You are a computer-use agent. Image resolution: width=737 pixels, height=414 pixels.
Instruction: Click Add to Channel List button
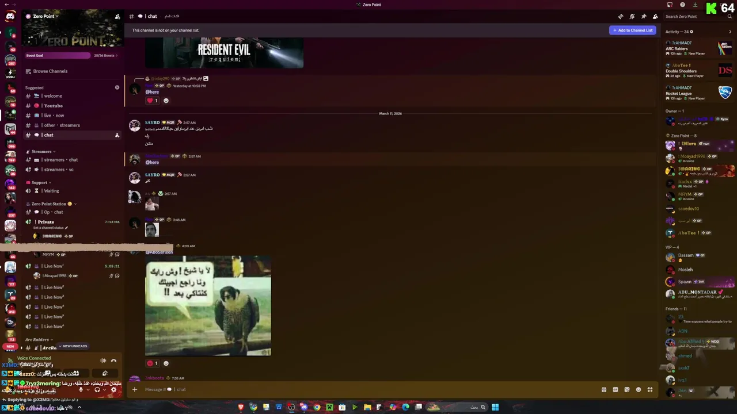click(633, 30)
